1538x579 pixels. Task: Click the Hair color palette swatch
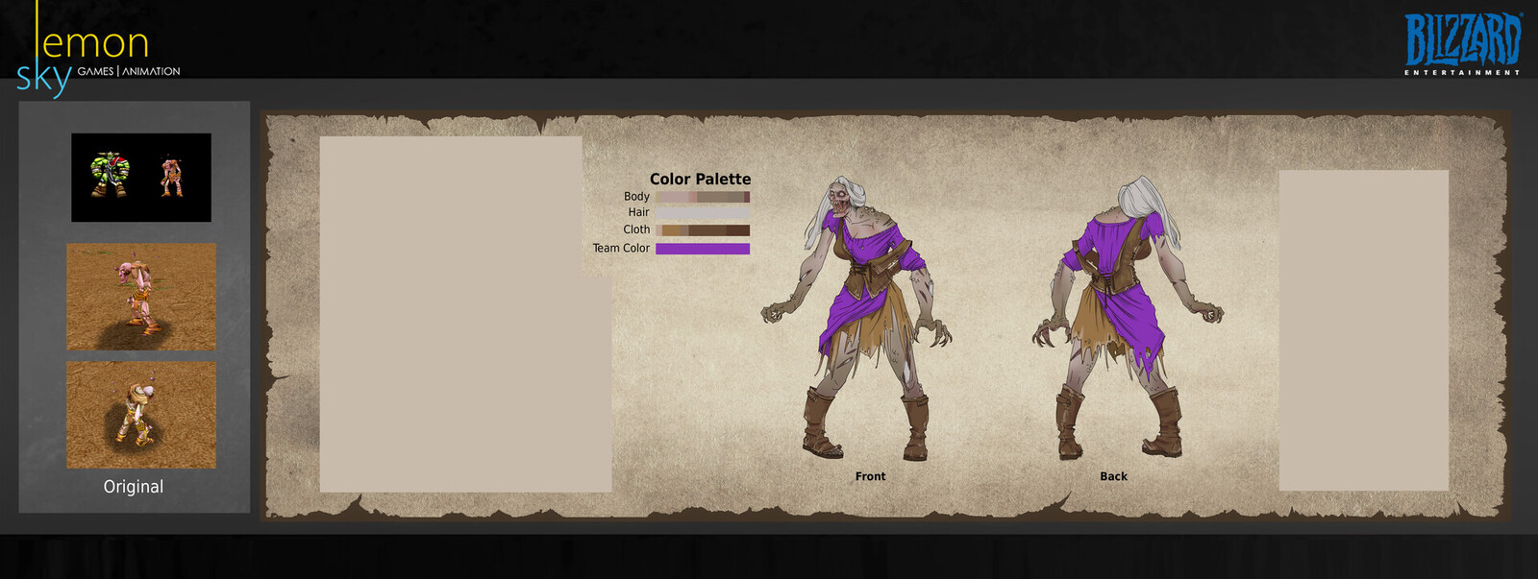tap(703, 212)
